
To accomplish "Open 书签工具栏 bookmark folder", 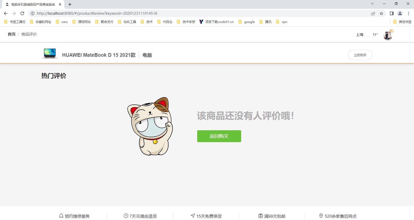I will click(15, 22).
